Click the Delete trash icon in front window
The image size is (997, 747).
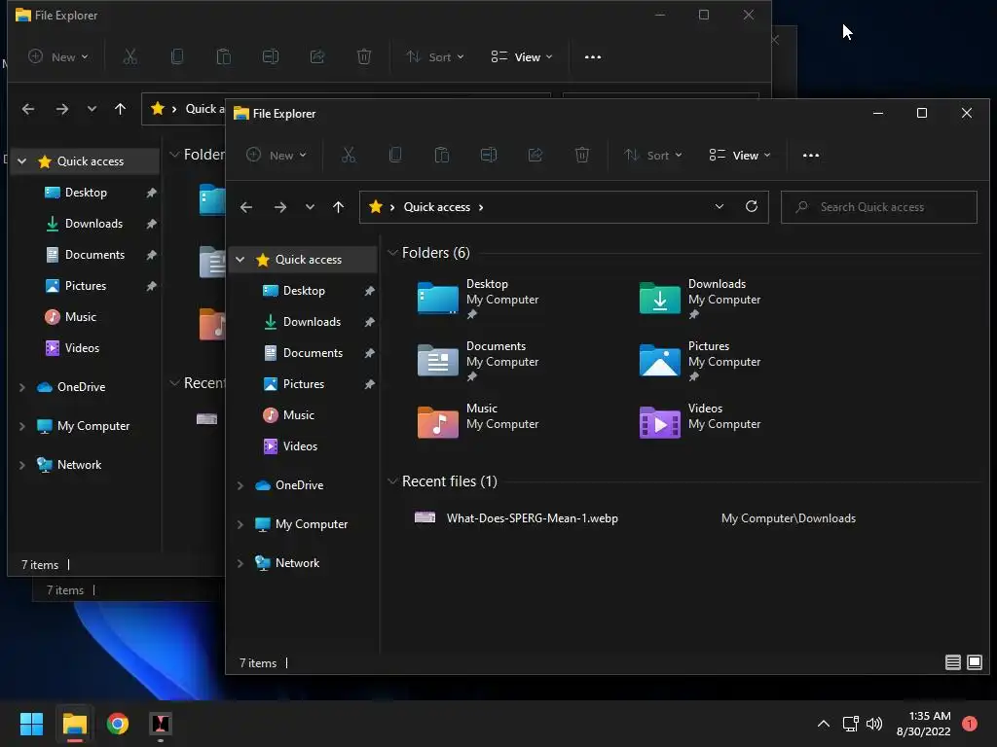(x=582, y=155)
